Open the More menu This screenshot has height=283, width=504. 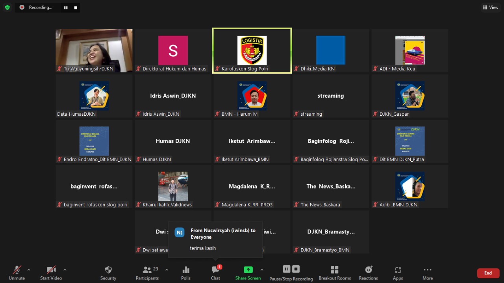pyautogui.click(x=428, y=272)
